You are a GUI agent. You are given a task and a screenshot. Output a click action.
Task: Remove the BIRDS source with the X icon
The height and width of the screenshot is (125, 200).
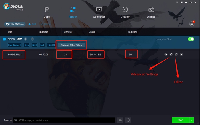[x=33, y=39]
